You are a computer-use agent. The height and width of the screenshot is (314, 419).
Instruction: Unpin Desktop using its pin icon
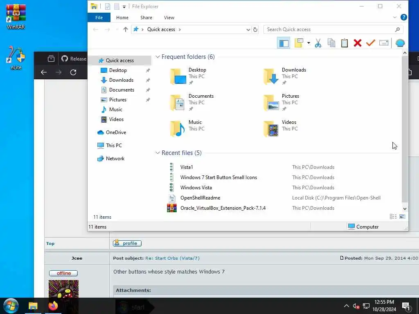coord(148,70)
